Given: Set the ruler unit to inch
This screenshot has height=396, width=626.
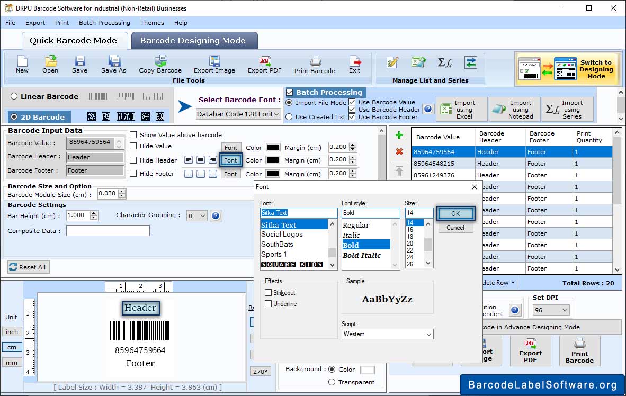Looking at the screenshot, I should (12, 332).
